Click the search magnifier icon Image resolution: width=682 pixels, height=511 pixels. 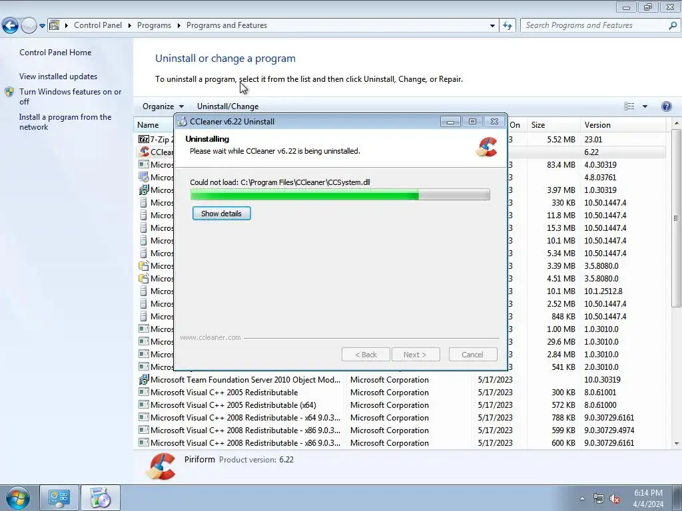pyautogui.click(x=673, y=26)
